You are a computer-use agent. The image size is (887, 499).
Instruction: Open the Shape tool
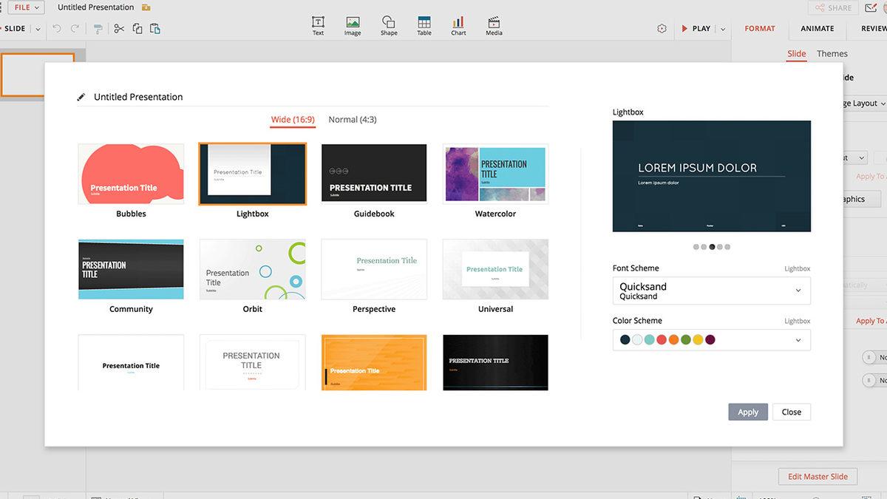tap(389, 25)
